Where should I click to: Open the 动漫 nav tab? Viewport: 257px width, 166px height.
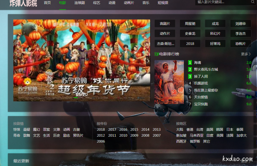[x=112, y=3]
